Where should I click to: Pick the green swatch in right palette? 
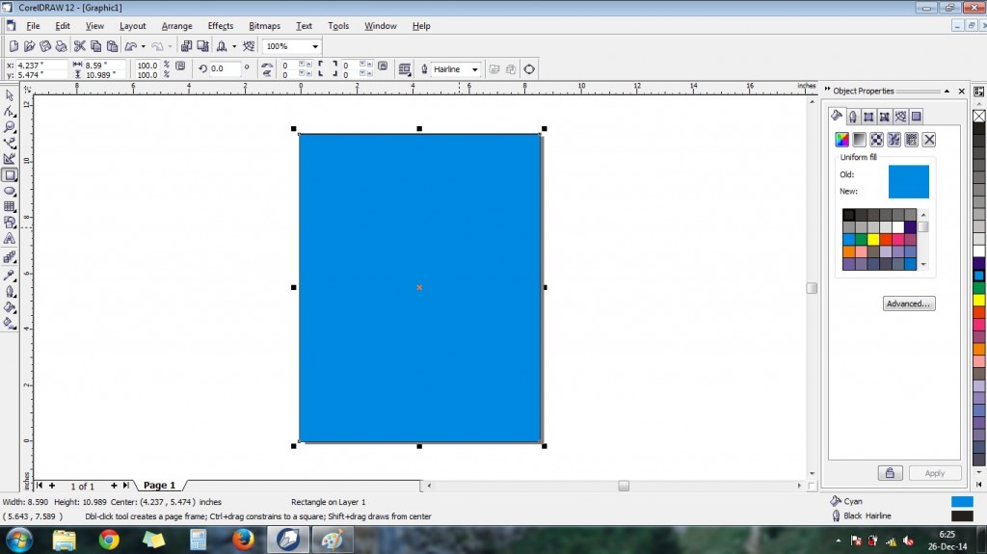[x=979, y=288]
